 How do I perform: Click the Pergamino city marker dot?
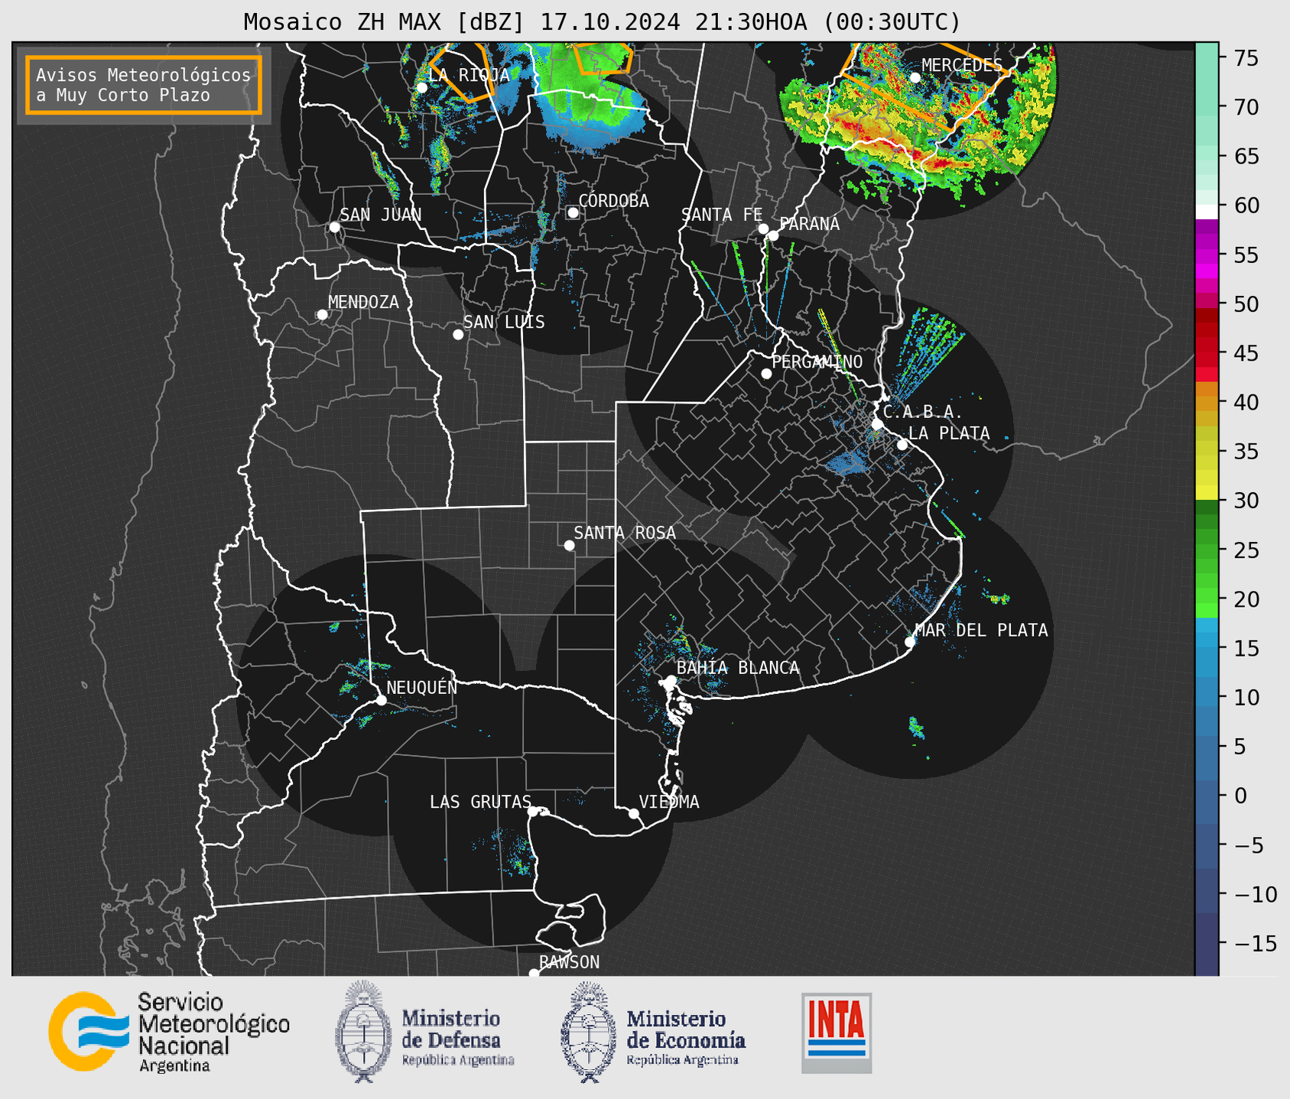click(766, 374)
